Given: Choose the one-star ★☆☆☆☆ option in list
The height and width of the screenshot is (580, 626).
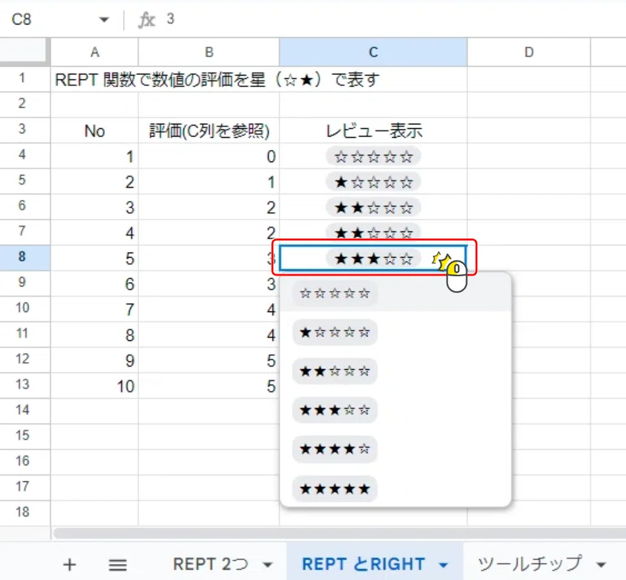Looking at the screenshot, I should [x=335, y=332].
